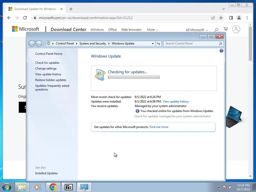Image resolution: width=256 pixels, height=192 pixels.
Task: Share this page via Chrome share icon
Action: [x=213, y=18]
